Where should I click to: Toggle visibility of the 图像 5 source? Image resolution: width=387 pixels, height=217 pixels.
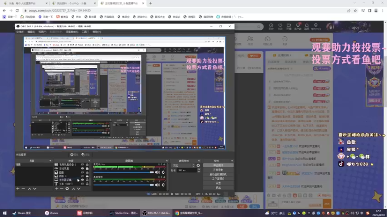pos(82,176)
